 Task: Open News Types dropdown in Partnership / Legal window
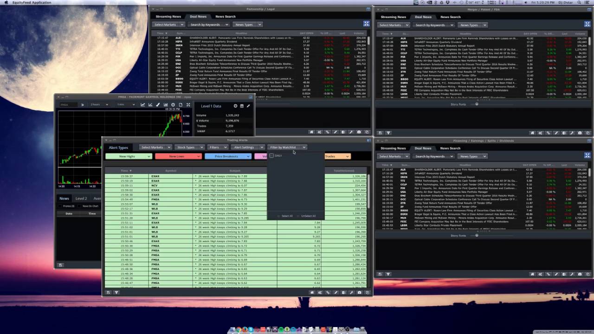click(247, 25)
